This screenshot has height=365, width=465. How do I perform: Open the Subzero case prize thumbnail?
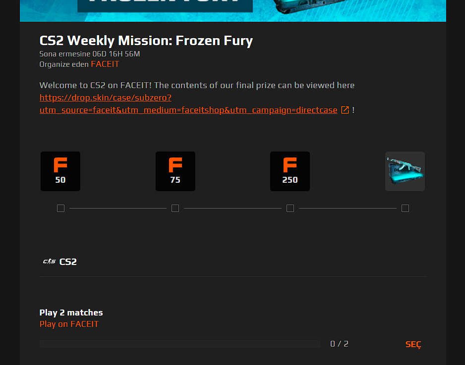tap(405, 171)
